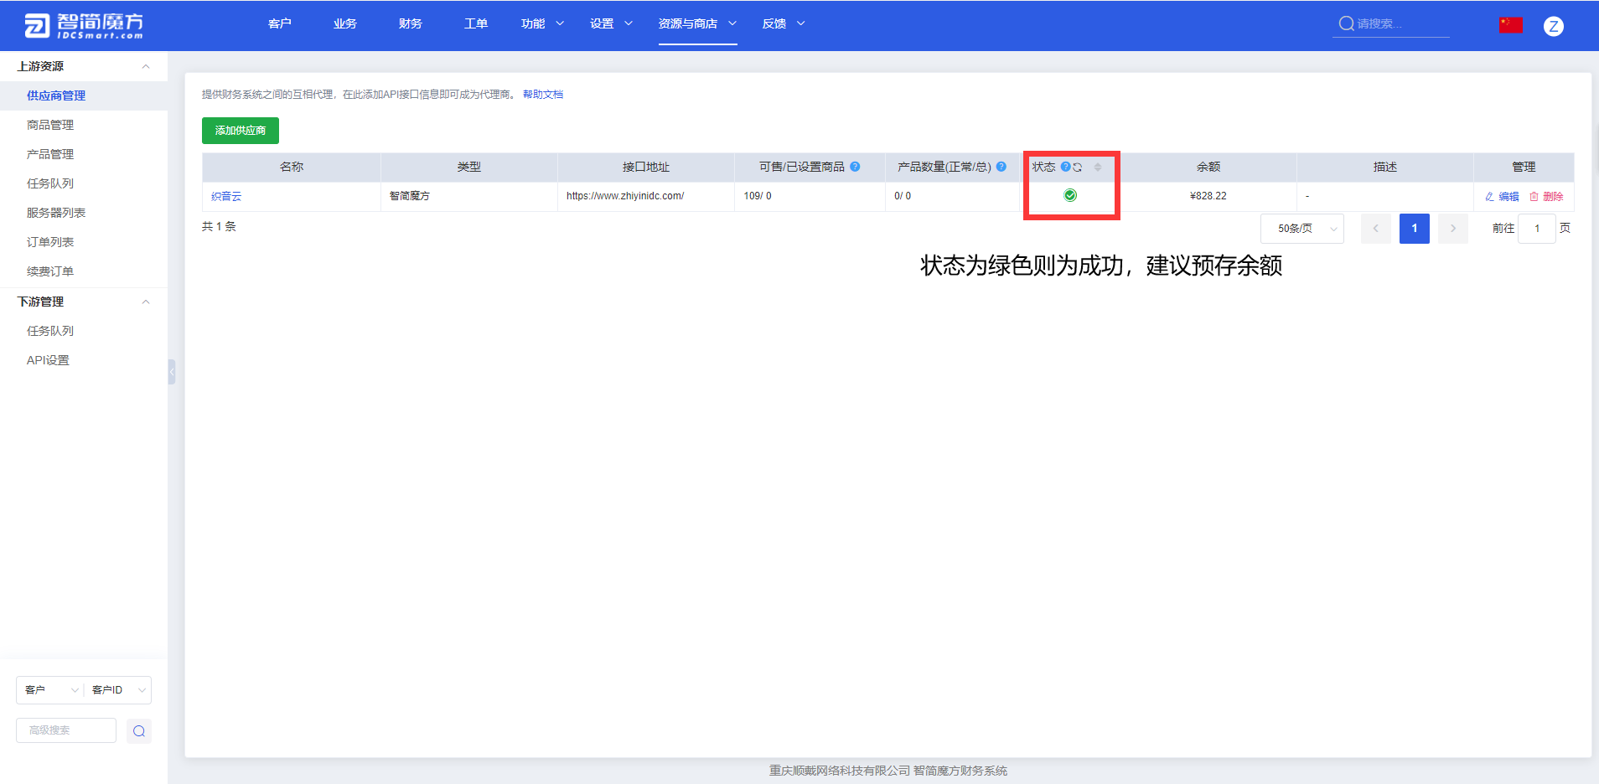
Task: Click the 前往 page number input field
Action: 1536,229
